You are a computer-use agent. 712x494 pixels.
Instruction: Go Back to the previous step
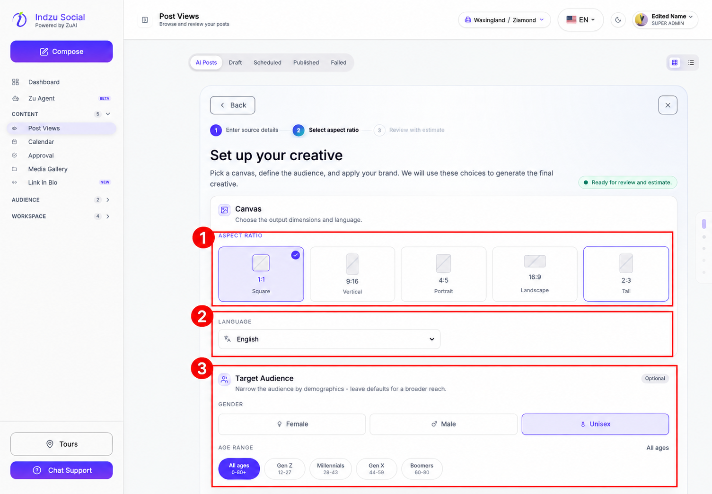[232, 105]
